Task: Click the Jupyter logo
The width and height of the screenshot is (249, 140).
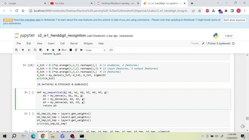Action: tap(25, 35)
